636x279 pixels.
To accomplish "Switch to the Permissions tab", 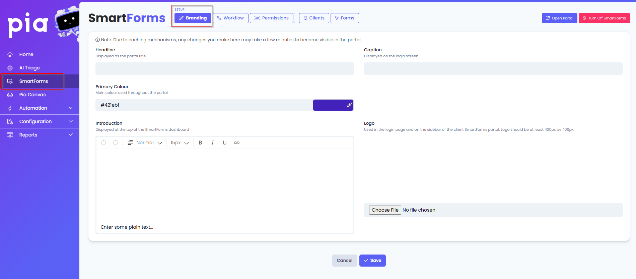I will [272, 18].
